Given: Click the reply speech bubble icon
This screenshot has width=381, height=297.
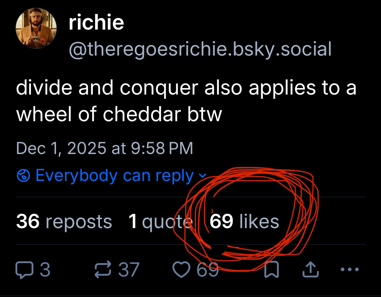Looking at the screenshot, I should (24, 269).
